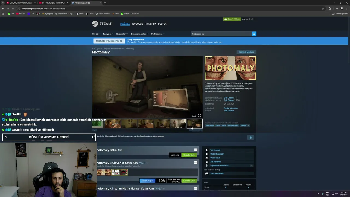Click the Paket bilgisi button
Screen dimensions: 350x197
click(147, 181)
